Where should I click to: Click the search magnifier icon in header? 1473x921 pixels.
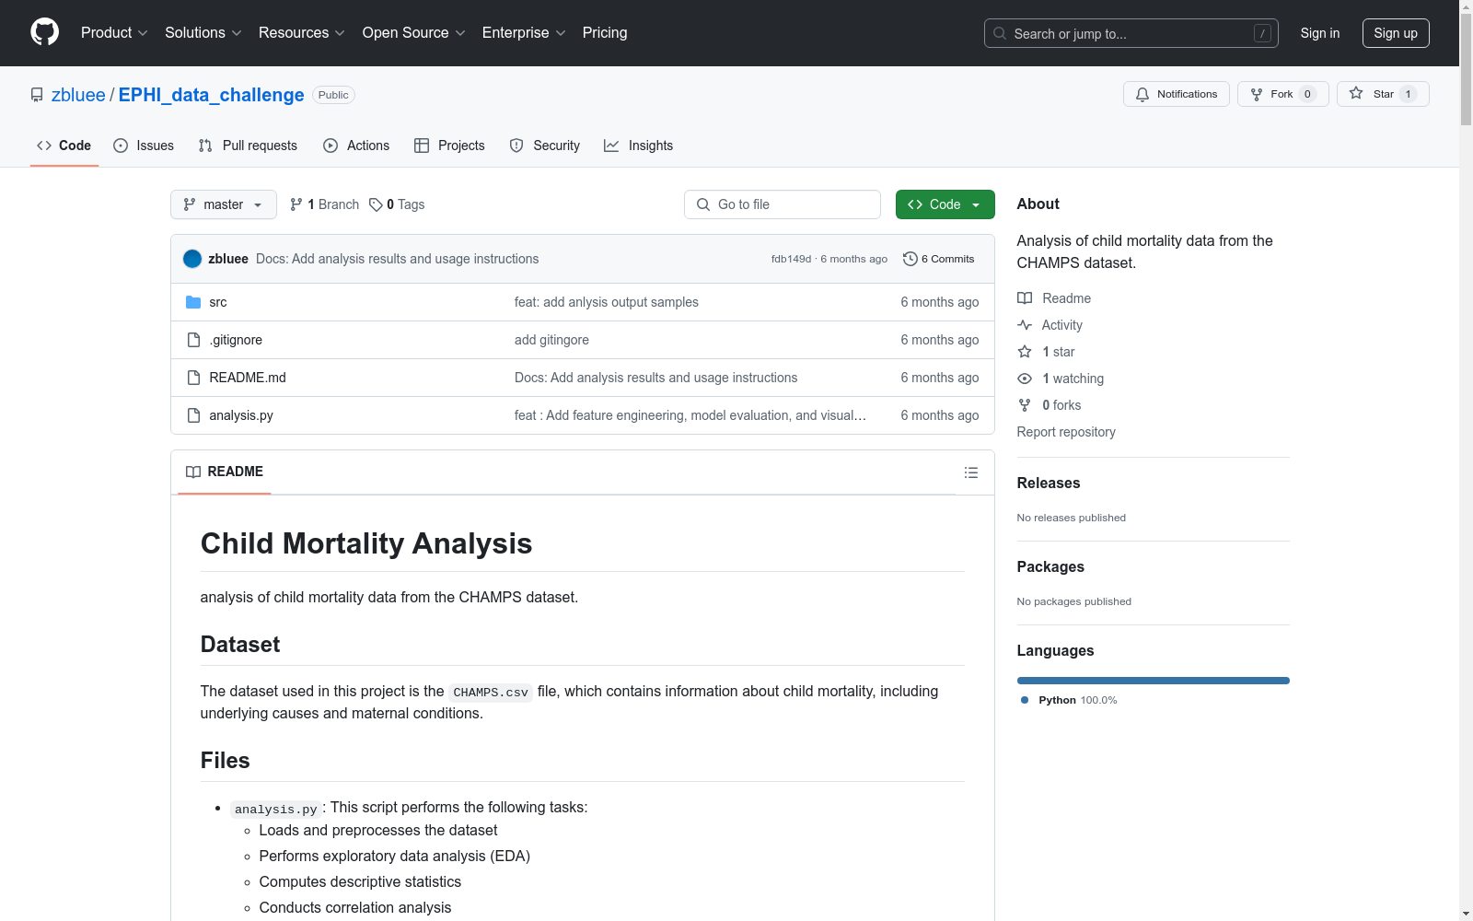click(x=1000, y=33)
